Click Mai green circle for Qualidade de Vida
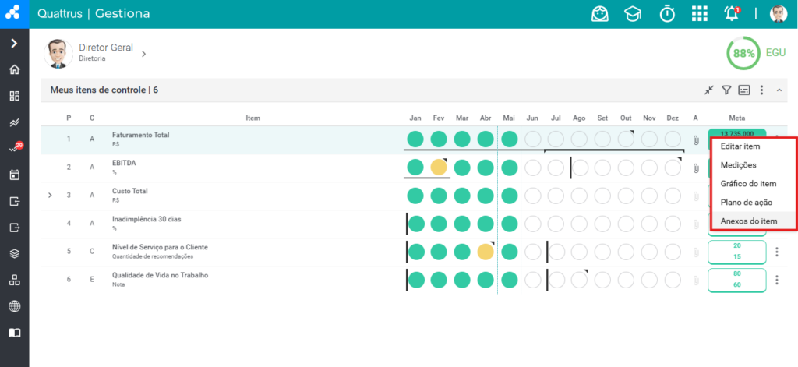Viewport: 798px width, 367px height. coord(509,280)
